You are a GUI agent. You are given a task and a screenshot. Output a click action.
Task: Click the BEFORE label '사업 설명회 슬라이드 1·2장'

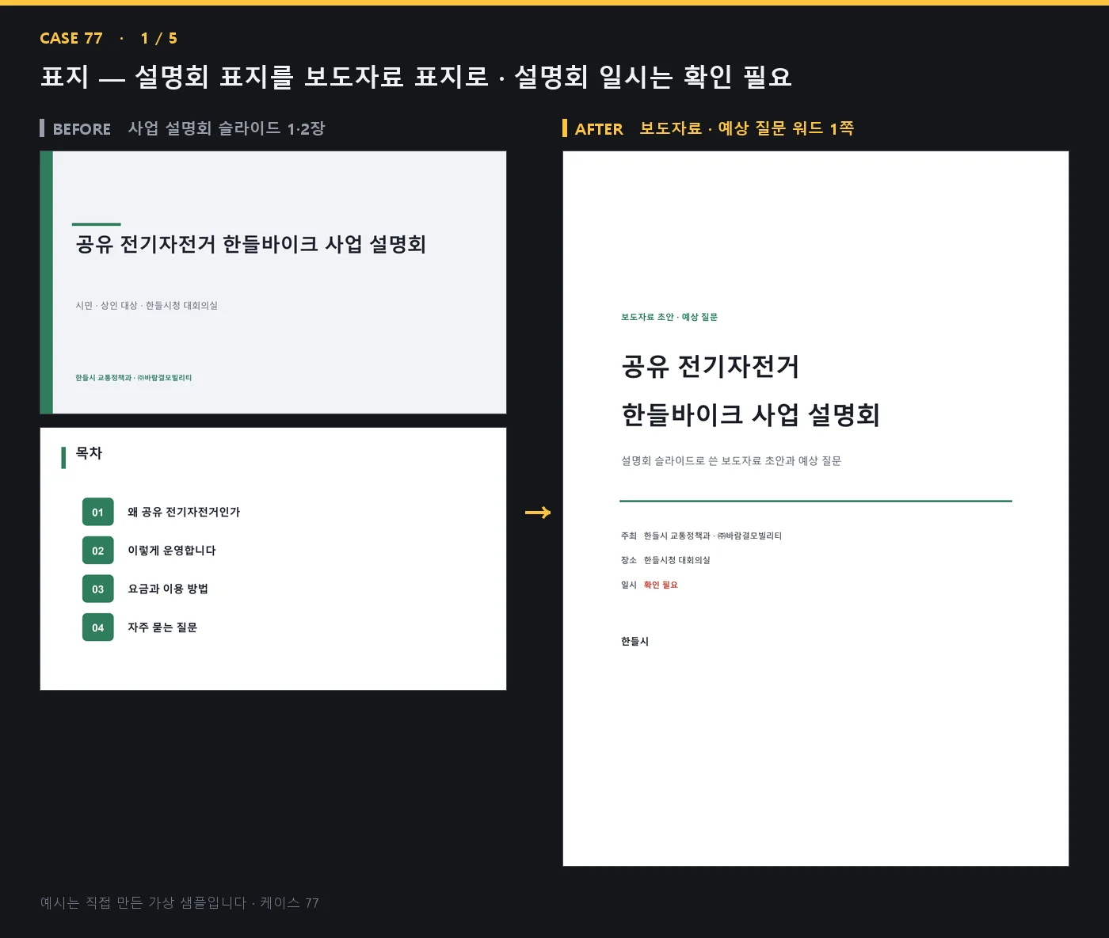coord(227,128)
